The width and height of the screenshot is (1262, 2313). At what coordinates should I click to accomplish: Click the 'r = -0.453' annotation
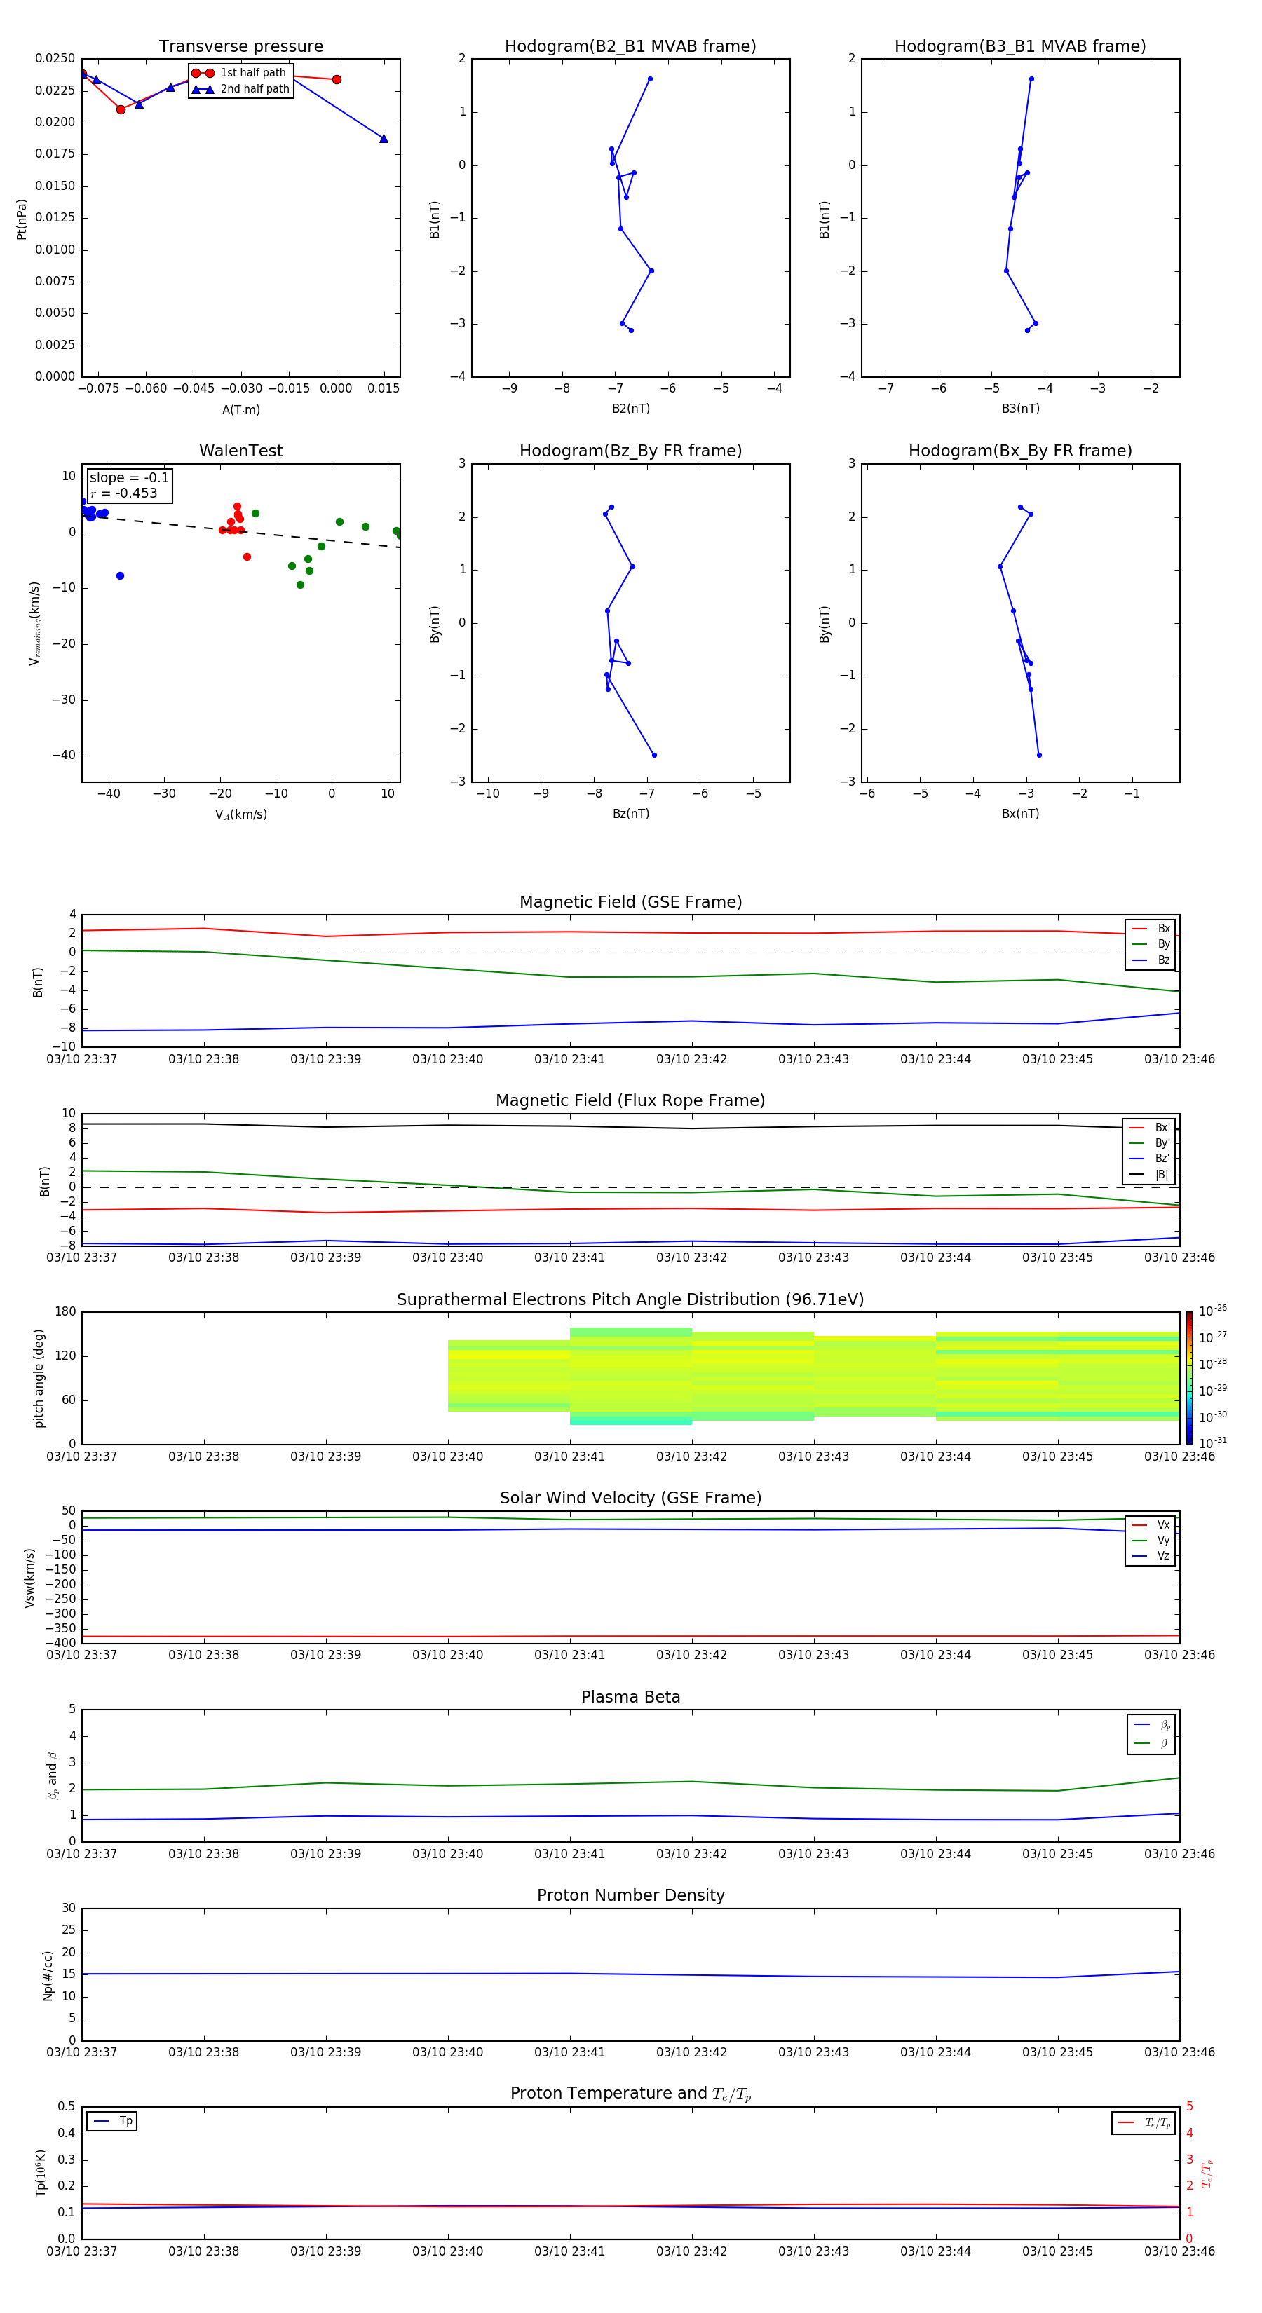pyautogui.click(x=124, y=493)
